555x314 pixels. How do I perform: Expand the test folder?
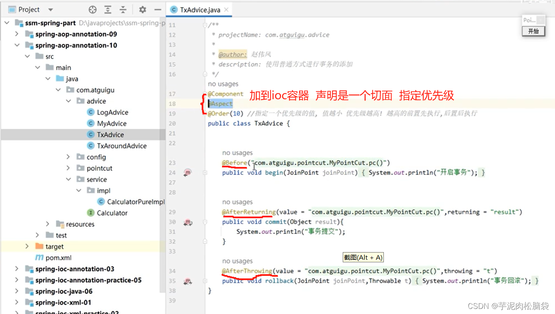point(38,235)
